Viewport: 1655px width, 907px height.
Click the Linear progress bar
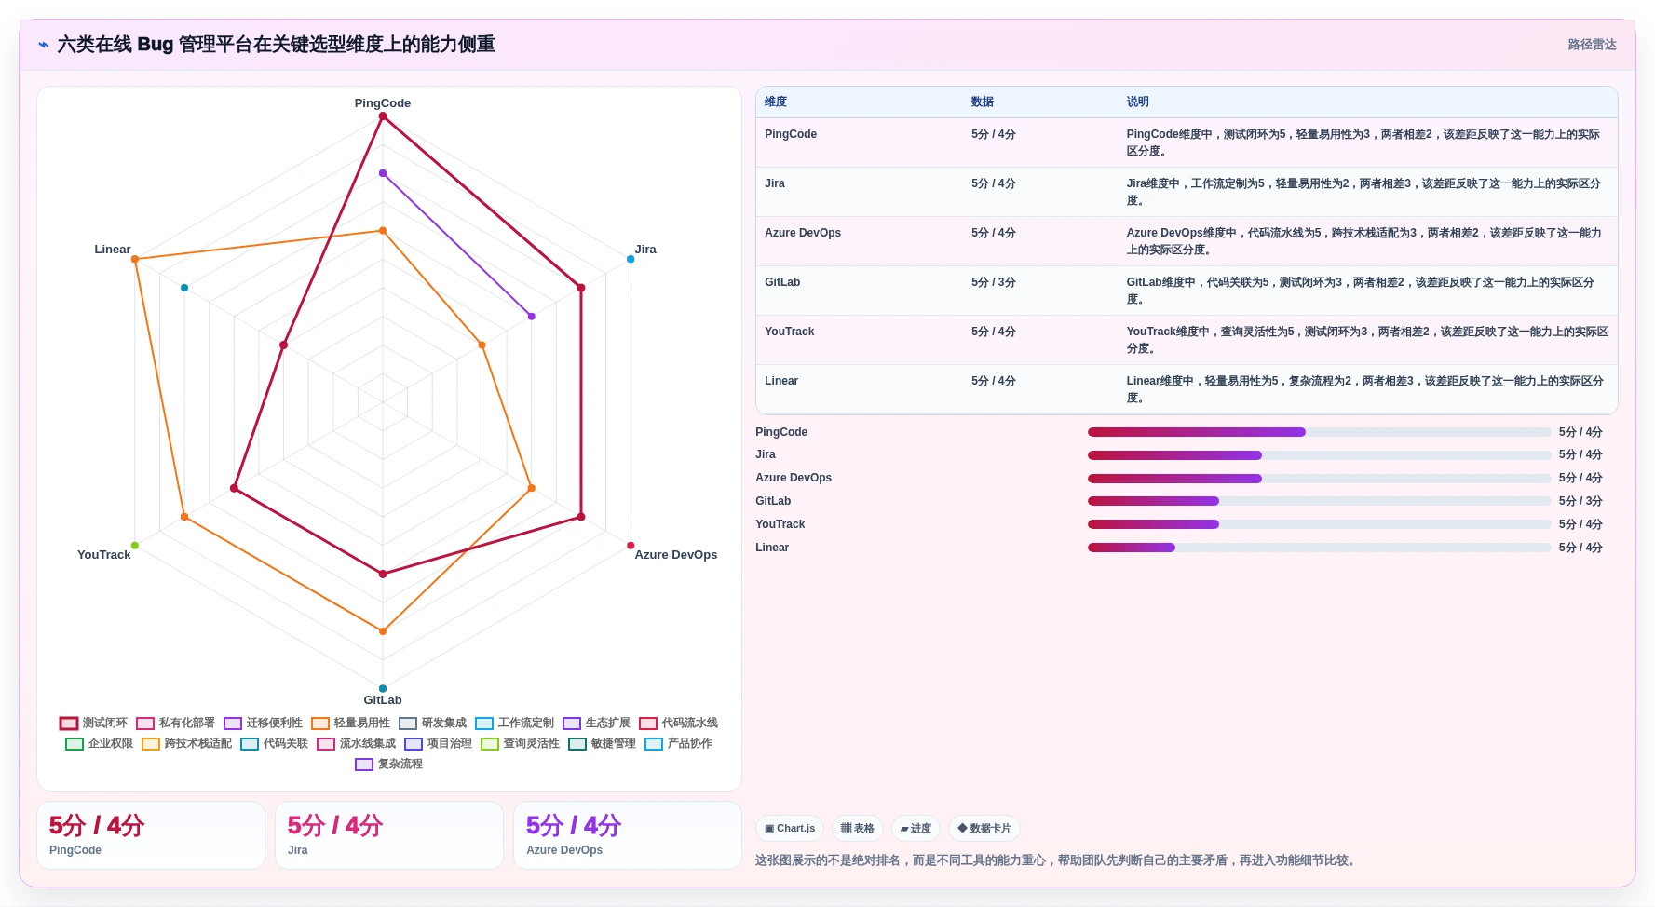pyautogui.click(x=1320, y=548)
